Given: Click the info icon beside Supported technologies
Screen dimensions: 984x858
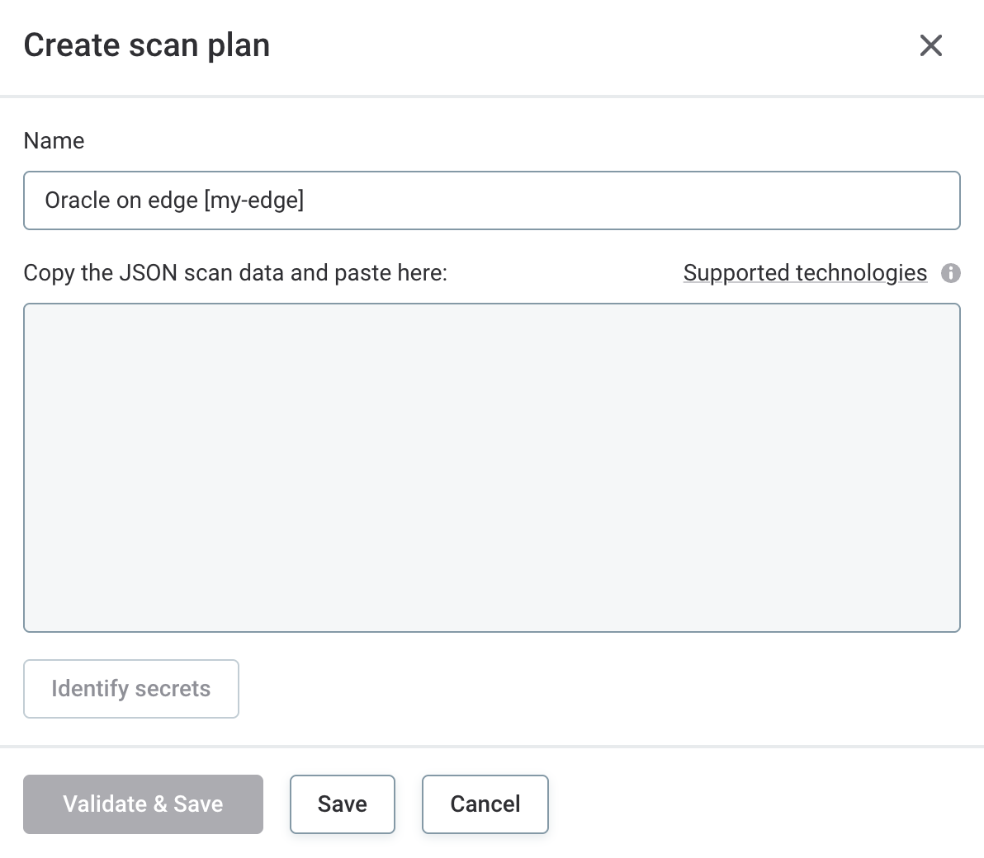Looking at the screenshot, I should tap(951, 273).
